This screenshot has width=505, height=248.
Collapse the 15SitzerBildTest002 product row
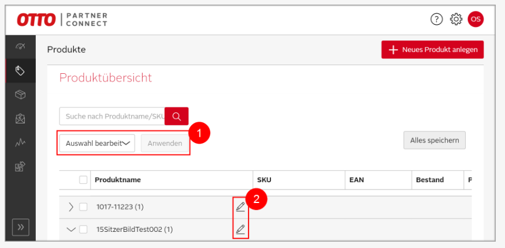click(x=71, y=230)
